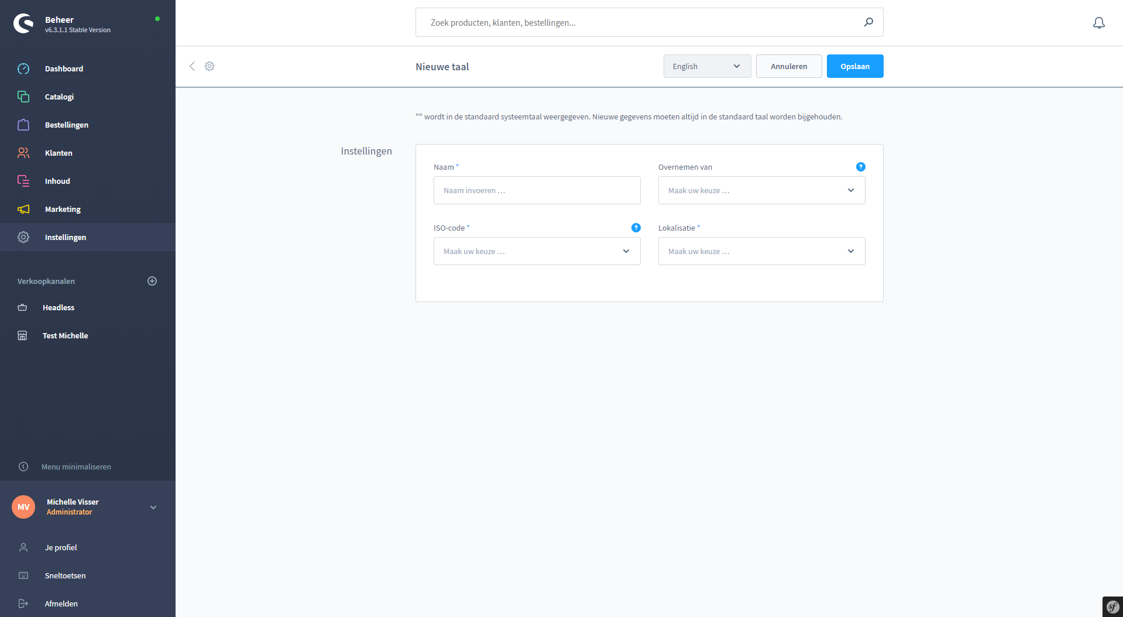Open the English language switcher dropdown
This screenshot has width=1123, height=617.
point(707,66)
